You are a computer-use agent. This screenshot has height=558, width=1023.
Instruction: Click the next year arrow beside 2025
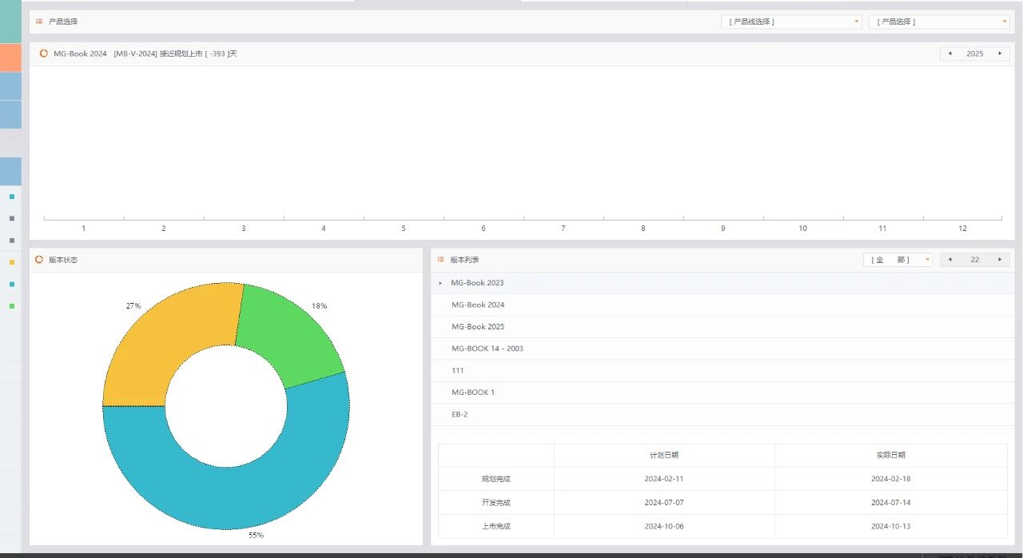(999, 54)
